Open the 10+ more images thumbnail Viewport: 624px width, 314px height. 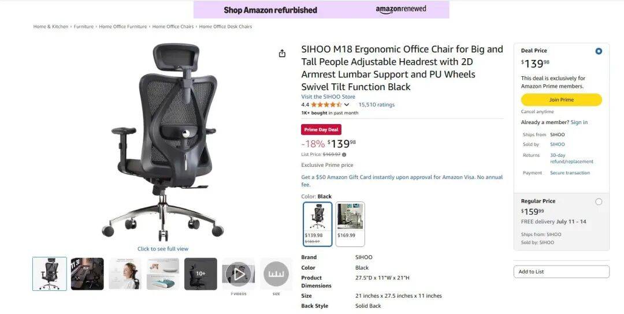pos(200,274)
